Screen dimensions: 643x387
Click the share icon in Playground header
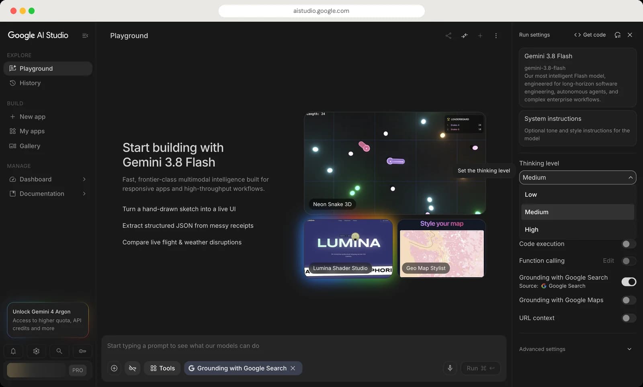coord(448,36)
